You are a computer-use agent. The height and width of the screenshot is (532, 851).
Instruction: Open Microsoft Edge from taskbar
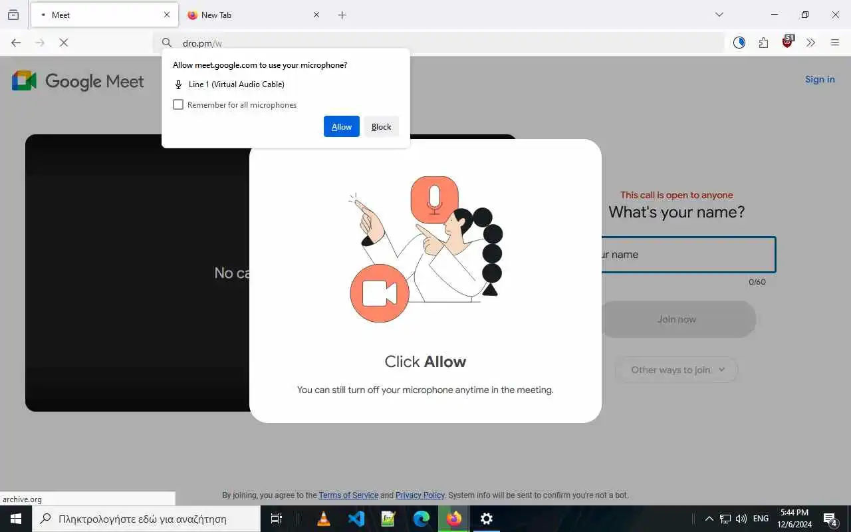tap(422, 519)
